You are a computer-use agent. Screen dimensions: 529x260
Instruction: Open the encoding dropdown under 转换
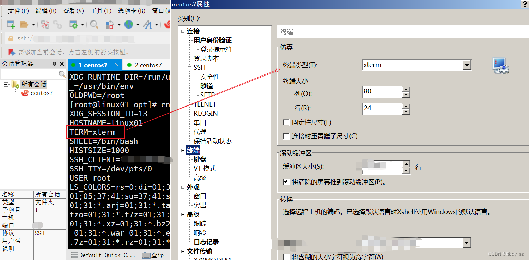(467, 243)
